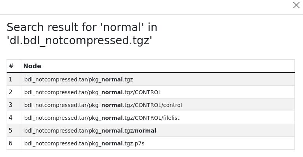The height and width of the screenshot is (157, 303).
Task: Select the pkg_normal.tgz/normal node result
Action: (x=90, y=131)
